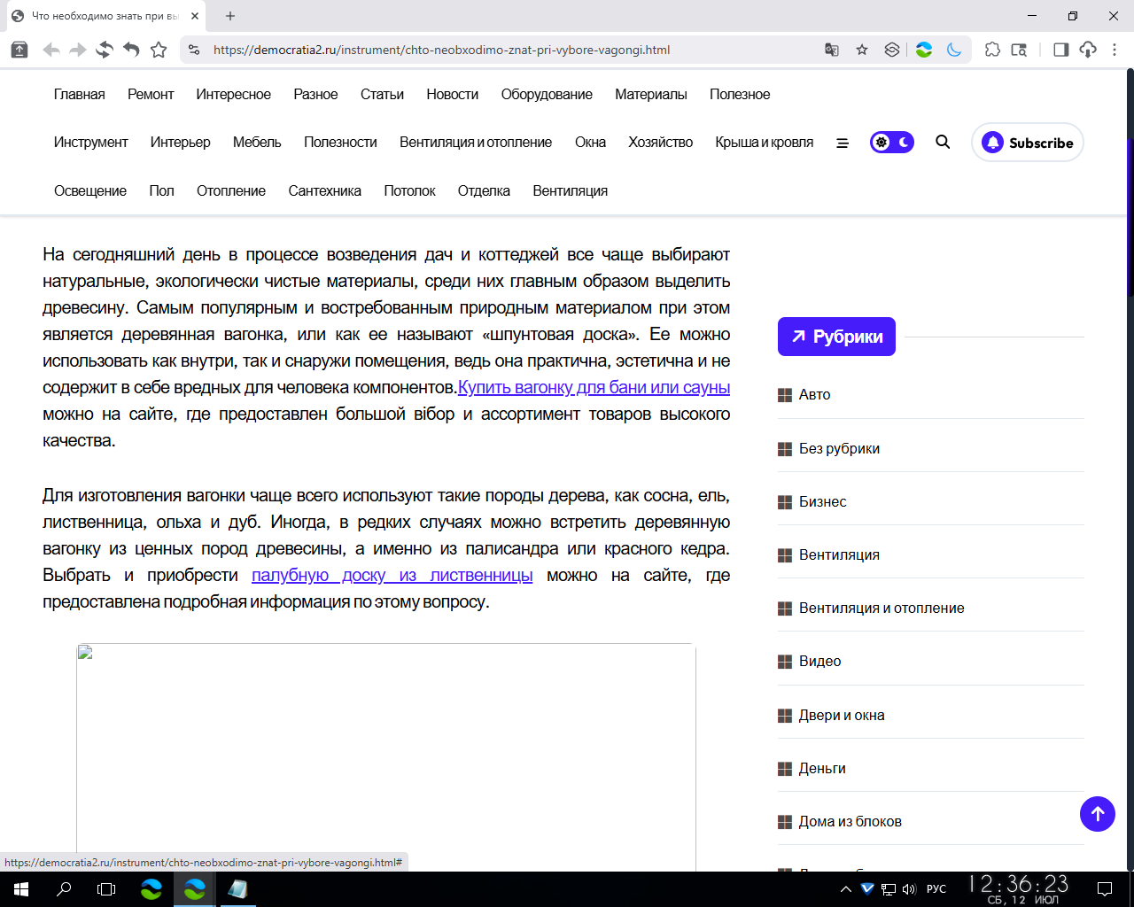Open the Видео category in sidebar

[x=820, y=661]
